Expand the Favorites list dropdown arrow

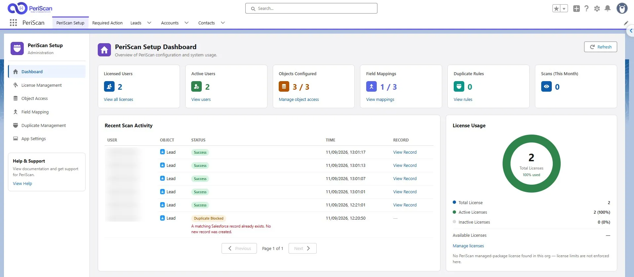pos(564,9)
